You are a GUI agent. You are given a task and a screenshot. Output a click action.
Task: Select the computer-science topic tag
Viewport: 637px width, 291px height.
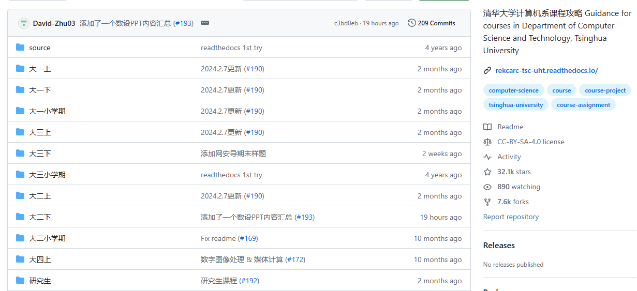coord(513,90)
